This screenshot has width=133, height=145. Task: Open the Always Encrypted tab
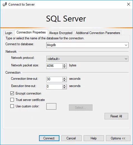[x=61, y=33]
